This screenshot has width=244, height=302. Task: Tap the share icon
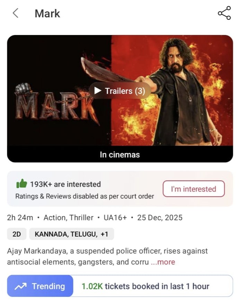point(224,13)
